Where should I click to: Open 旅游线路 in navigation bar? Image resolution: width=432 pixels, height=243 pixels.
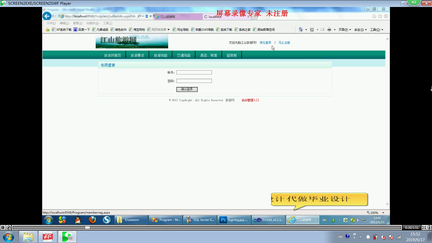click(160, 55)
